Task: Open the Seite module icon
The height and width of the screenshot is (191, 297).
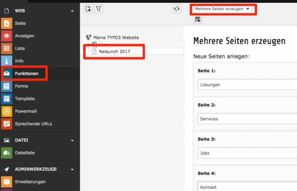Action: coord(7,23)
